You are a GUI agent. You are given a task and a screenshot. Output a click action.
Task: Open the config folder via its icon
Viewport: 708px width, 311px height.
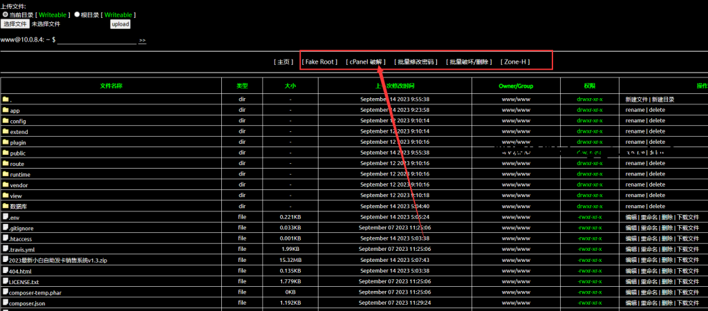6,121
